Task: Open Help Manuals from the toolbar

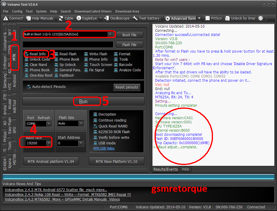Action: pos(29,18)
